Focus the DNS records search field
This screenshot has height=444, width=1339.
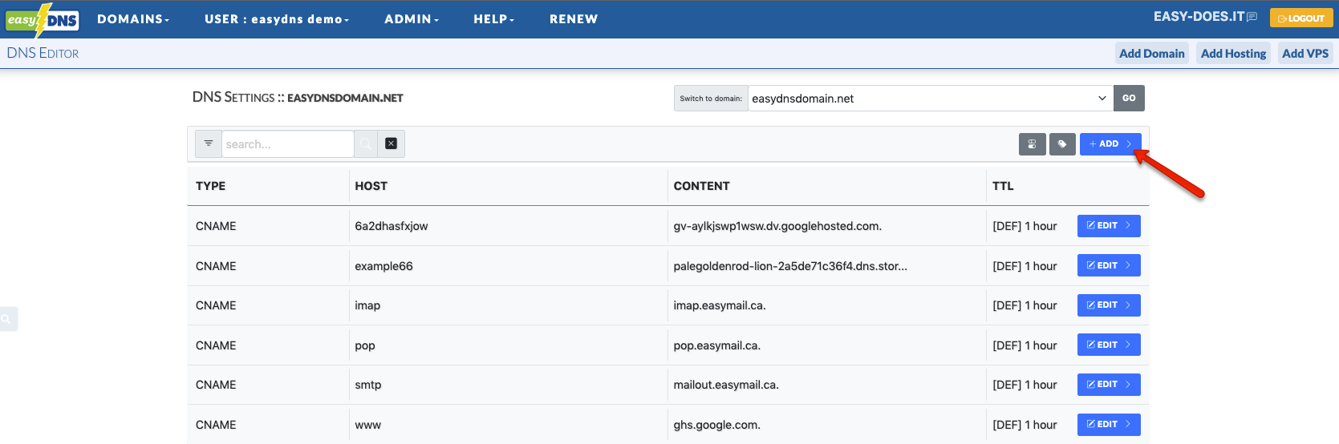pyautogui.click(x=287, y=144)
